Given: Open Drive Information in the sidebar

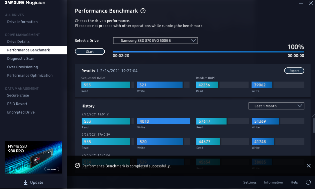Looking at the screenshot, I should pyautogui.click(x=22, y=22).
